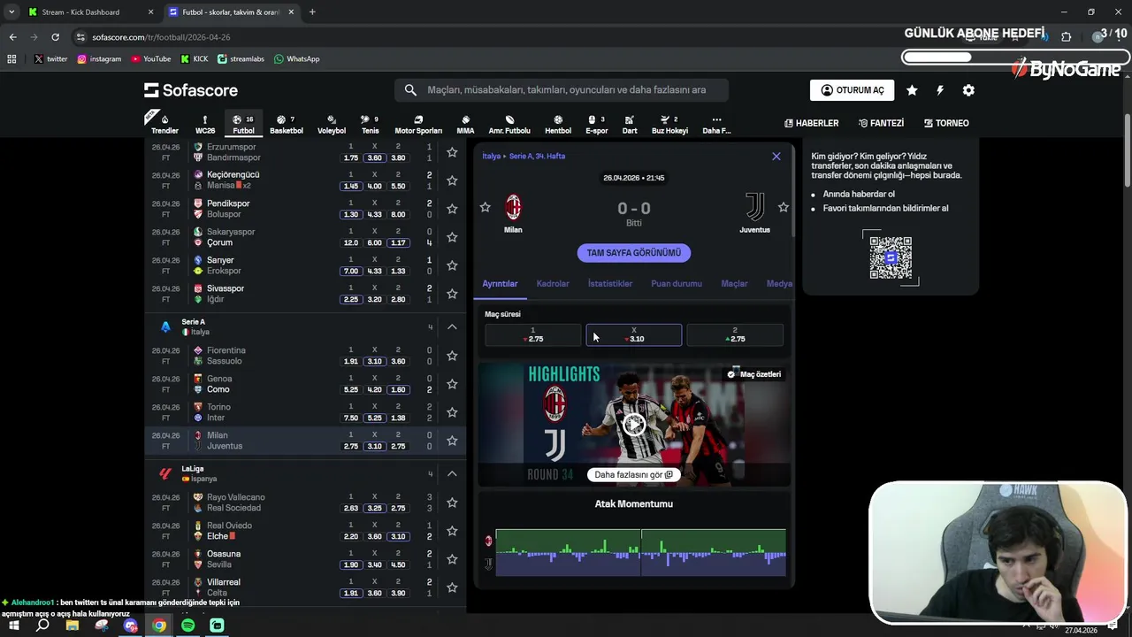Select the MMA sport icon
The height and width of the screenshot is (637, 1132).
[465, 124]
